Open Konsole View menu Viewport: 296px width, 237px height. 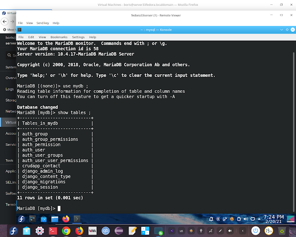point(42,37)
